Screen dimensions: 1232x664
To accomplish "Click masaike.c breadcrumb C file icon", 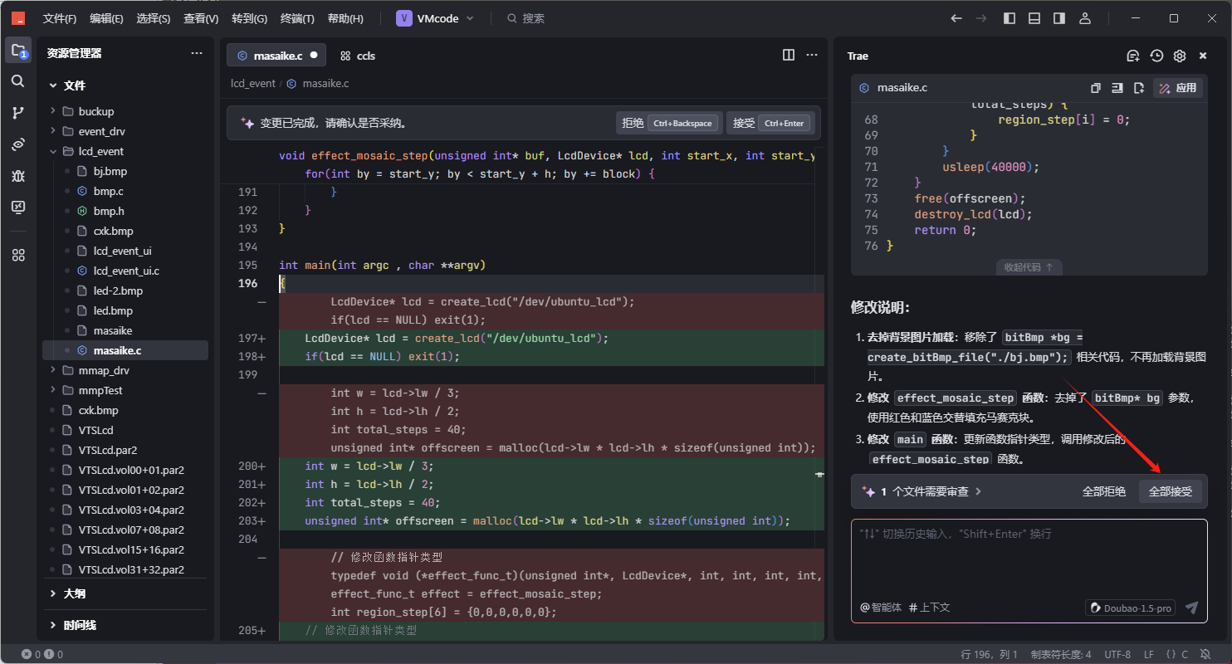I will coord(291,84).
